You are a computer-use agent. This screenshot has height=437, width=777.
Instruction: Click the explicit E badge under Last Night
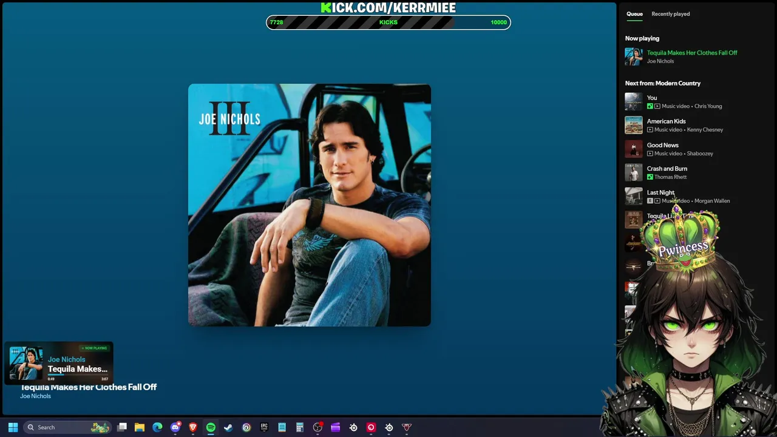[x=650, y=201]
